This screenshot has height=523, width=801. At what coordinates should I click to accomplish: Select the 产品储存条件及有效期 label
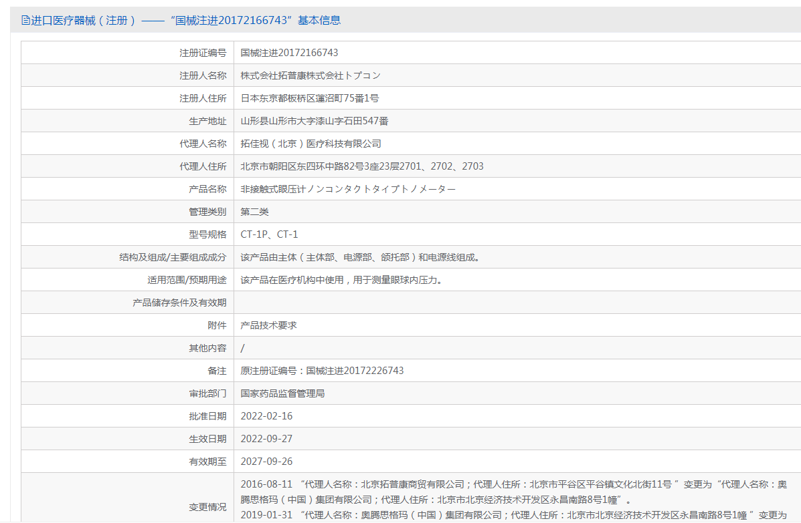point(179,303)
